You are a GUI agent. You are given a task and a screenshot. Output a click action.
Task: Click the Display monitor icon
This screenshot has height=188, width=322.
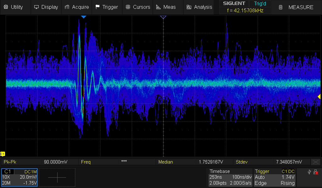[x=36, y=7]
